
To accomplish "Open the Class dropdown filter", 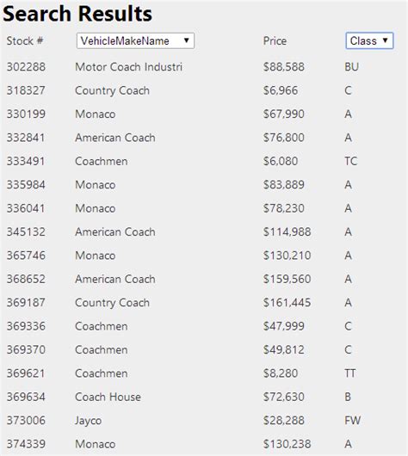I will coord(369,40).
